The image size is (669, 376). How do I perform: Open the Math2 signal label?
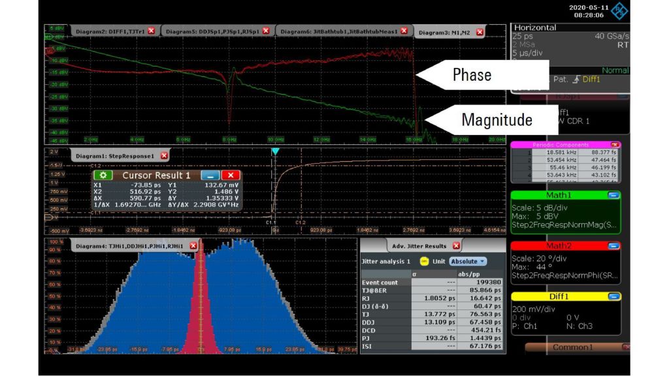click(559, 246)
